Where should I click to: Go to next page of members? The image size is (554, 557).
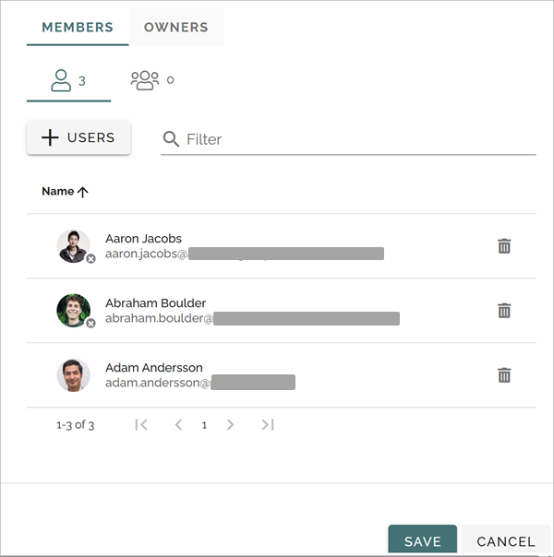point(230,424)
